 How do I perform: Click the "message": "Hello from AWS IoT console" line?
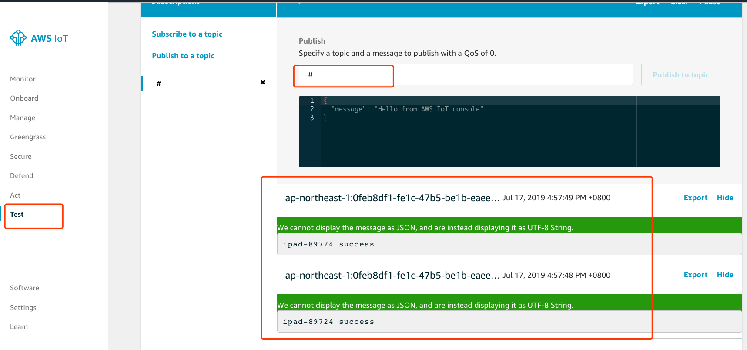(407, 109)
